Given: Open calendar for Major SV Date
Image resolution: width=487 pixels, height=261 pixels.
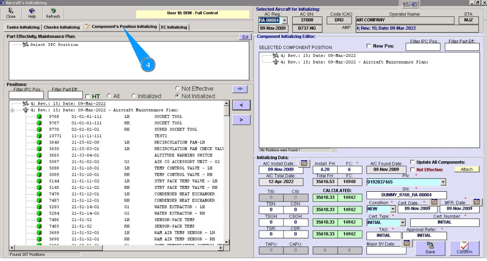Looking at the screenshot, I should (406, 243).
